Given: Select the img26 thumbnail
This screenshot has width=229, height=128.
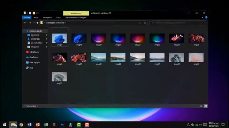Looking at the screenshot, I should tap(59, 58).
